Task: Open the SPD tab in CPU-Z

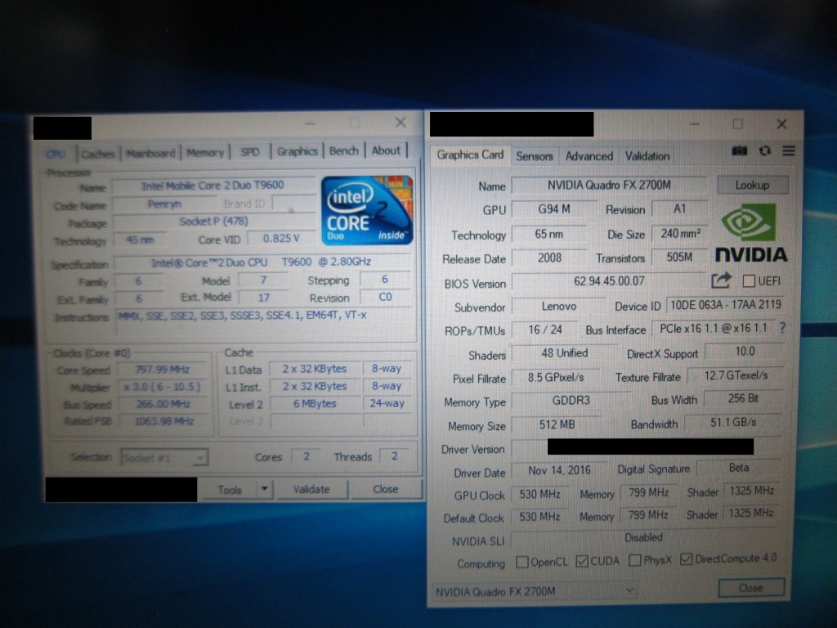Action: click(x=250, y=152)
